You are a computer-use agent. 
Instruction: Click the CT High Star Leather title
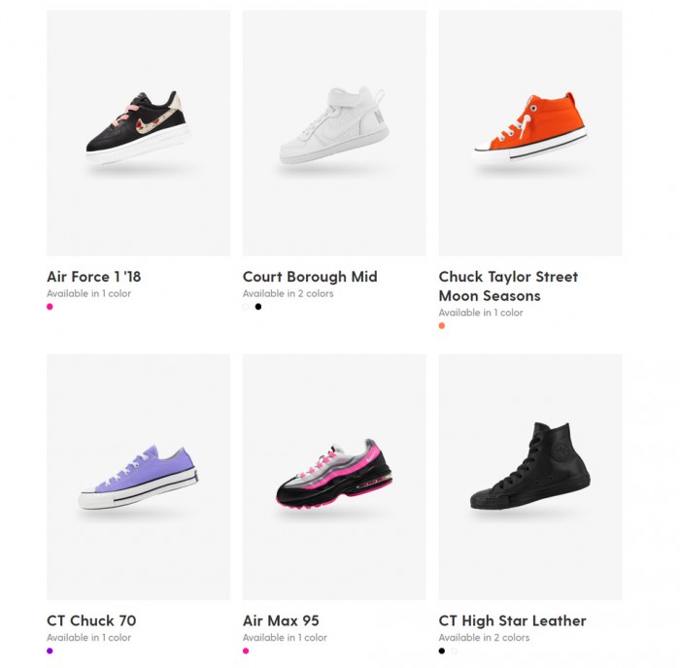[512, 620]
